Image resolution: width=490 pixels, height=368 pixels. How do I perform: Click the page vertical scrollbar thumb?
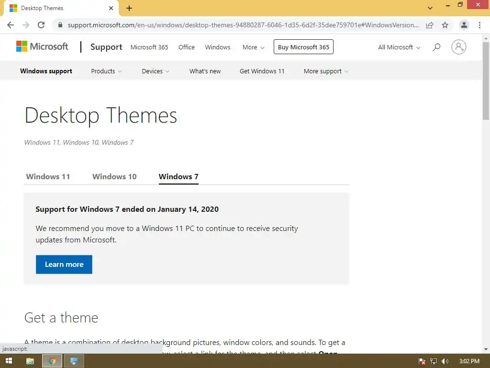[486, 80]
